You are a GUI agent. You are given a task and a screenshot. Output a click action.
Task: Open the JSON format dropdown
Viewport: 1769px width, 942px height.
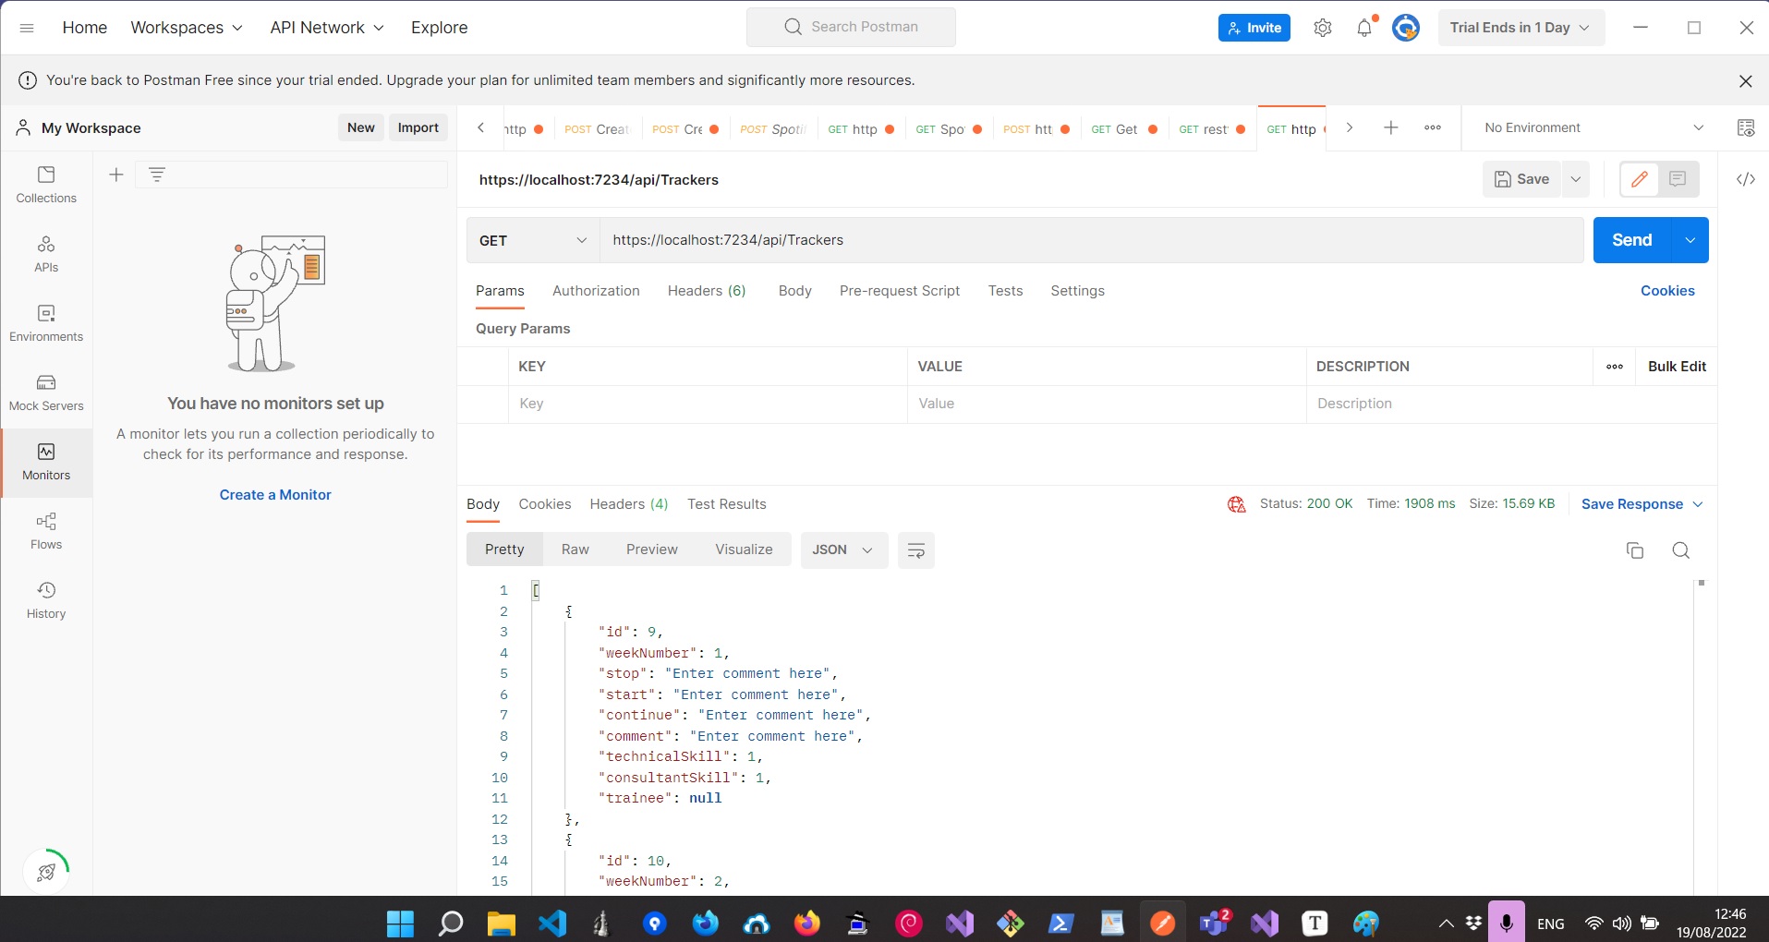pyautogui.click(x=843, y=550)
